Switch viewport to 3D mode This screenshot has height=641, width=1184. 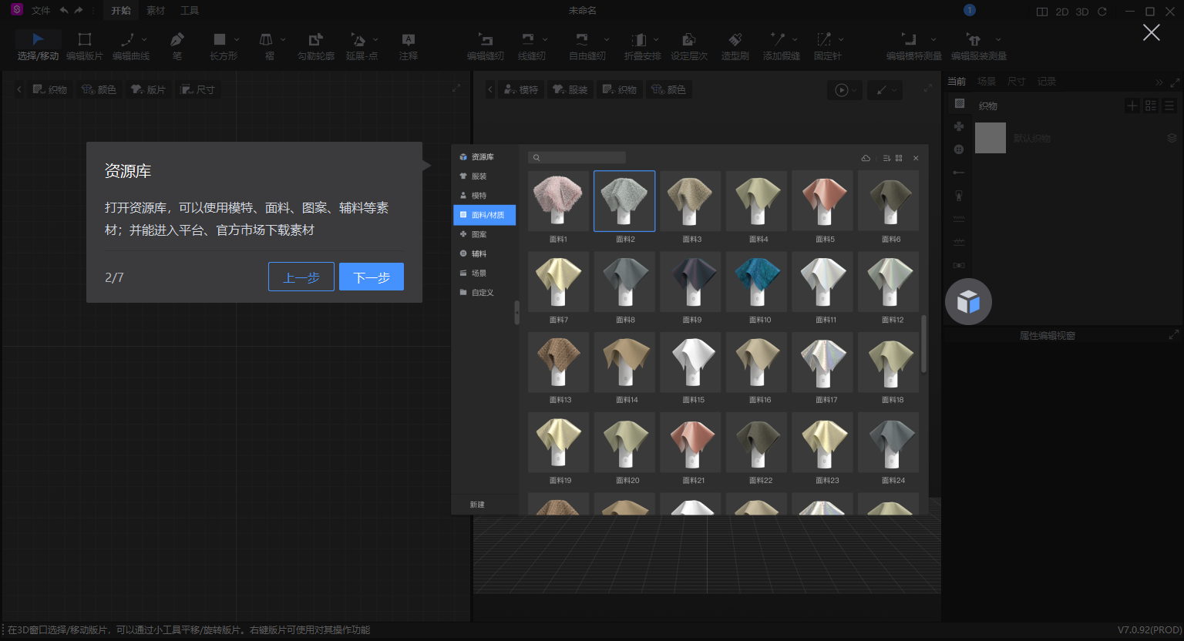click(1081, 10)
